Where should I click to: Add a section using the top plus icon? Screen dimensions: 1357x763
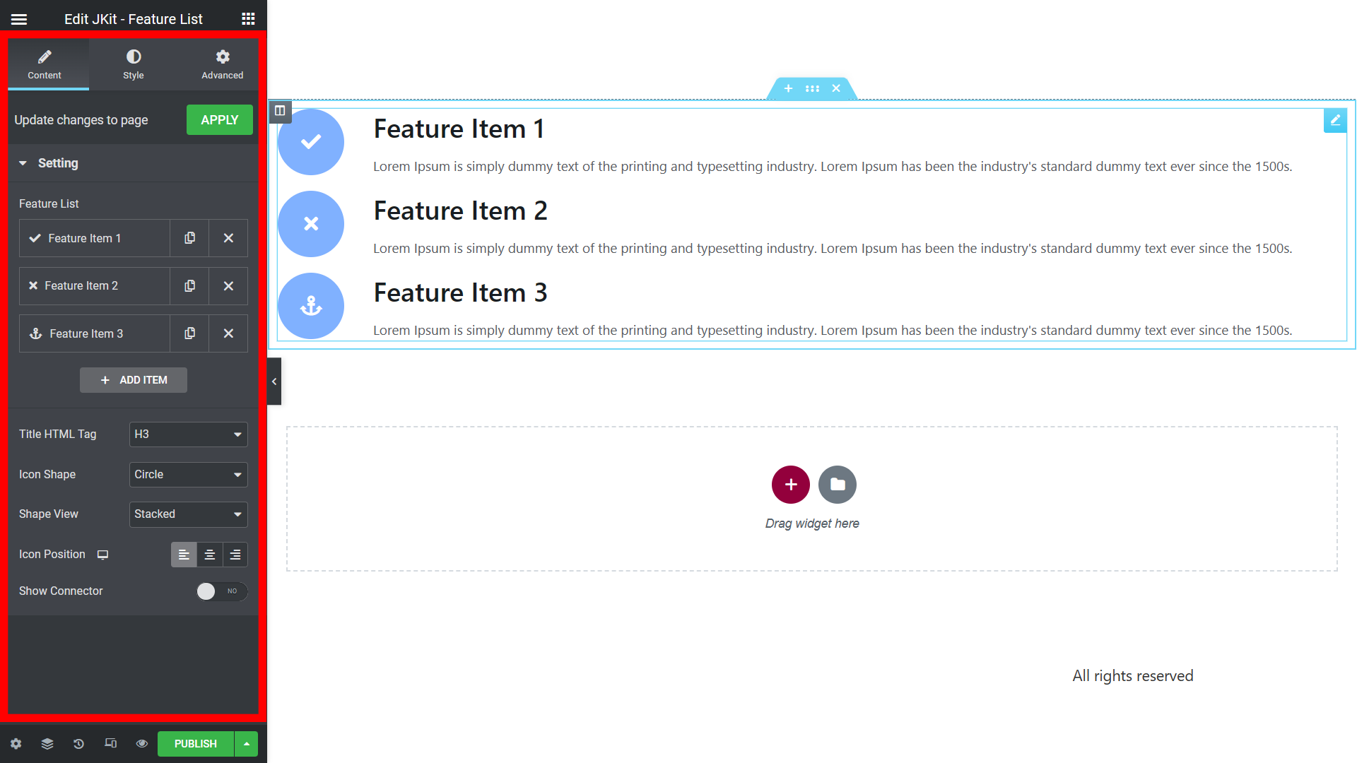[x=789, y=88]
